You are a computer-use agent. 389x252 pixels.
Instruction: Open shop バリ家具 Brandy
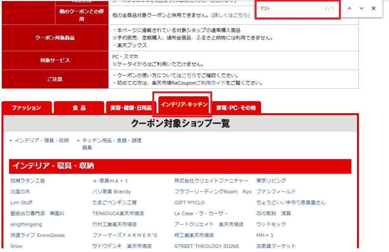coord(112,192)
